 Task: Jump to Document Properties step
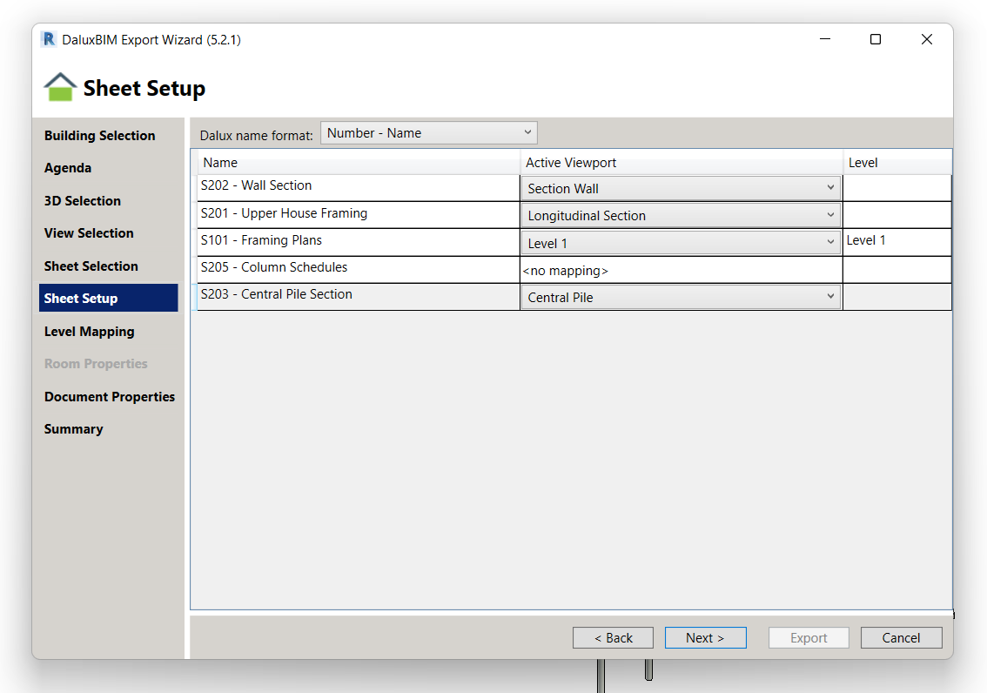(x=110, y=397)
